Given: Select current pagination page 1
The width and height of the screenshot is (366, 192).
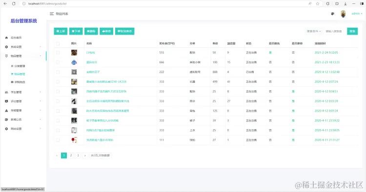Looking at the screenshot, I should tap(64, 155).
